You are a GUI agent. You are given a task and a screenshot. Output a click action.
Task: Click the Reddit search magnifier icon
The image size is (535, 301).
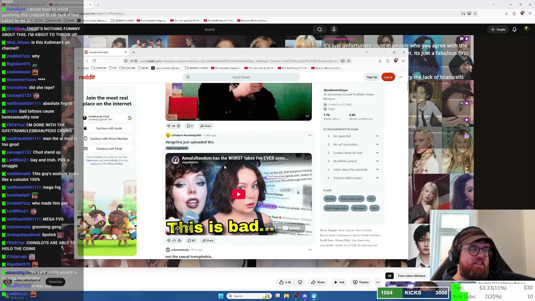tap(188, 77)
